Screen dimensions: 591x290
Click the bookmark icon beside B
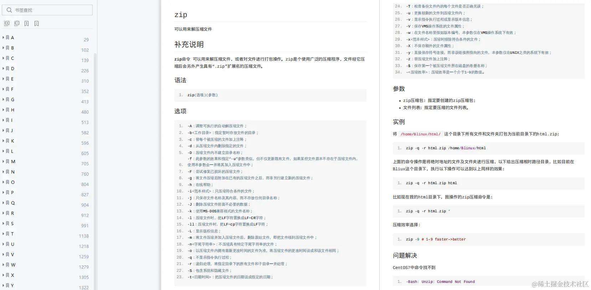(7, 48)
